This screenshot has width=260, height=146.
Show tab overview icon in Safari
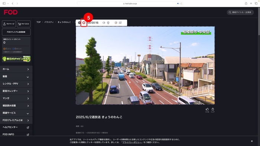[256, 3]
